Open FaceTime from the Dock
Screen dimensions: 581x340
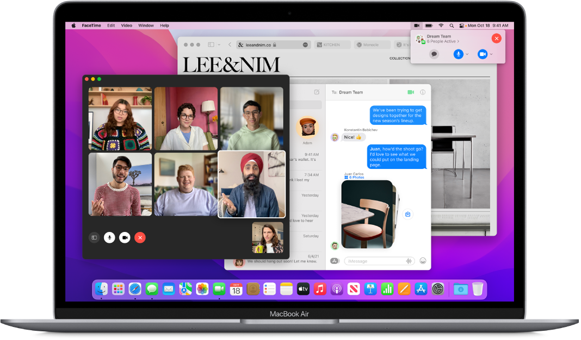tap(218, 289)
